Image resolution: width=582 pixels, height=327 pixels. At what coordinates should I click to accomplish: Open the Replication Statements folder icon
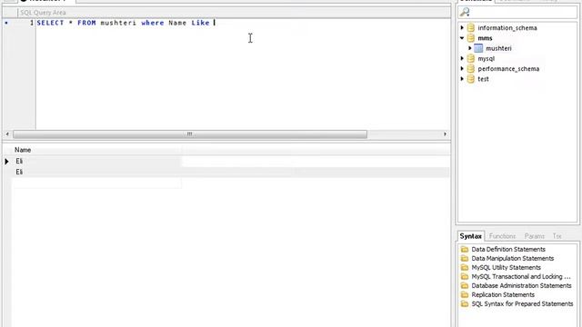[x=465, y=294]
